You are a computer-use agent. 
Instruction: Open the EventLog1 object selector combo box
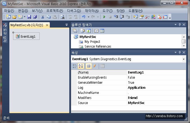pos(128,59)
